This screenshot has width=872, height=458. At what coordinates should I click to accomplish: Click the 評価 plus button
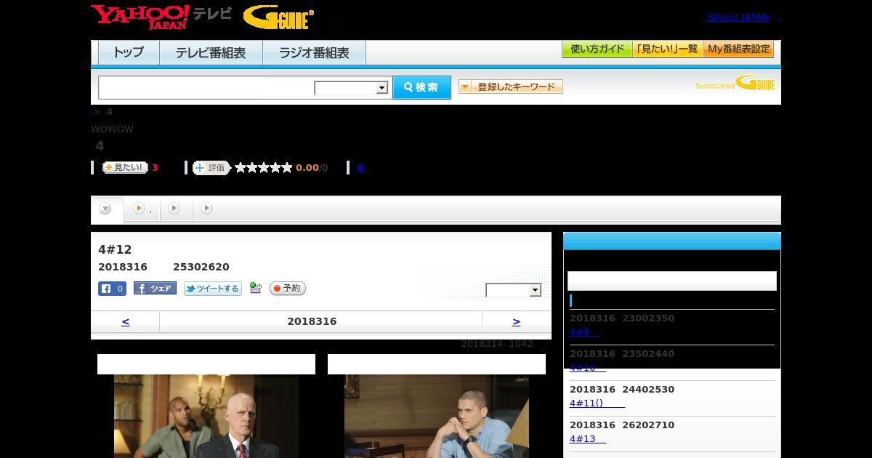click(x=211, y=168)
